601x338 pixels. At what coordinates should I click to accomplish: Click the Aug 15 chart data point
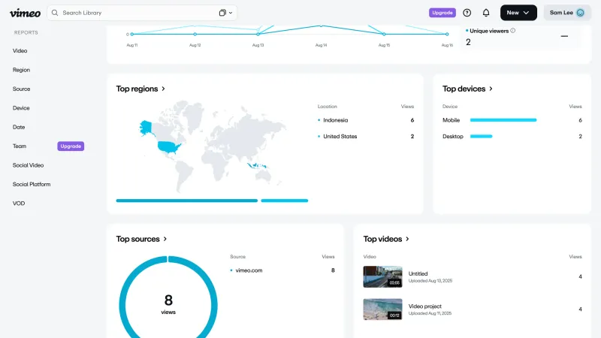click(384, 34)
